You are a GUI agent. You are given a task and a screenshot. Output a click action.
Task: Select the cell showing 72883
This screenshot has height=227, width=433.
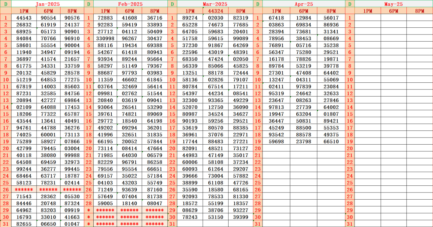105,18
